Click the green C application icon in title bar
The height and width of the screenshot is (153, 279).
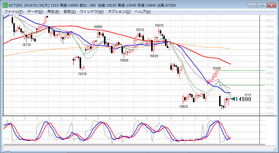point(6,5)
